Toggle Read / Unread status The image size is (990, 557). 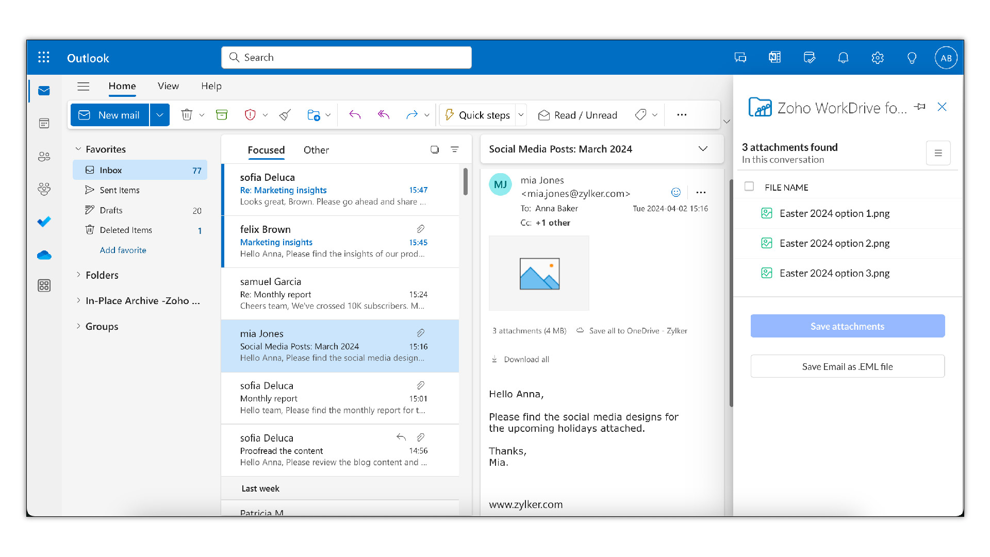tap(577, 115)
